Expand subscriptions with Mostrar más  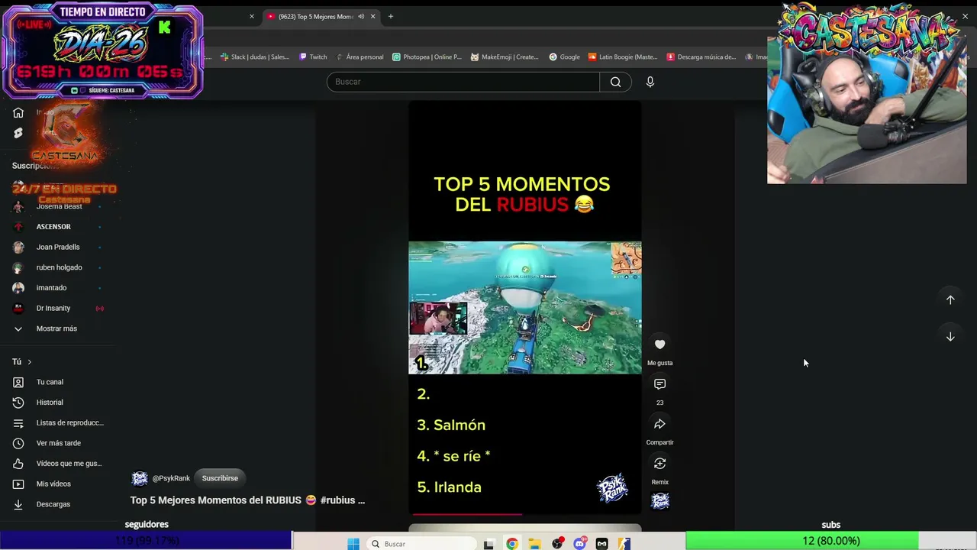click(x=58, y=328)
